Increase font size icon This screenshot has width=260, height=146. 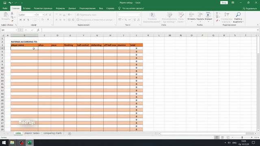pyautogui.click(x=46, y=15)
